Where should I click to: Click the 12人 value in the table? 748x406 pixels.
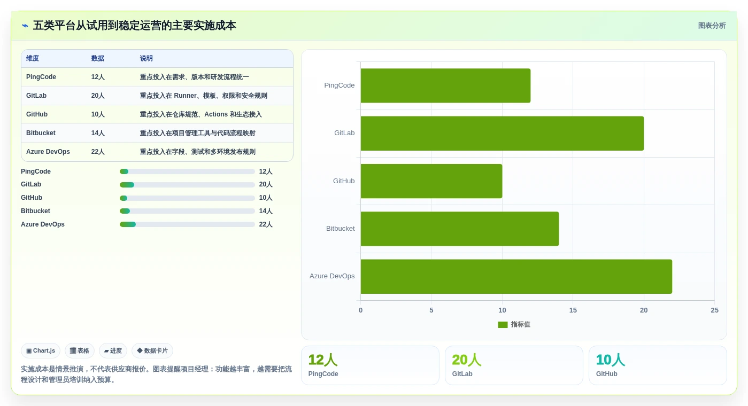tap(98, 77)
